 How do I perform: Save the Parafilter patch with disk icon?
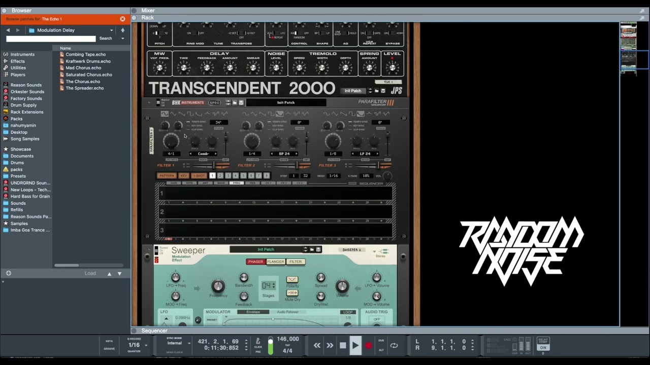click(x=241, y=102)
